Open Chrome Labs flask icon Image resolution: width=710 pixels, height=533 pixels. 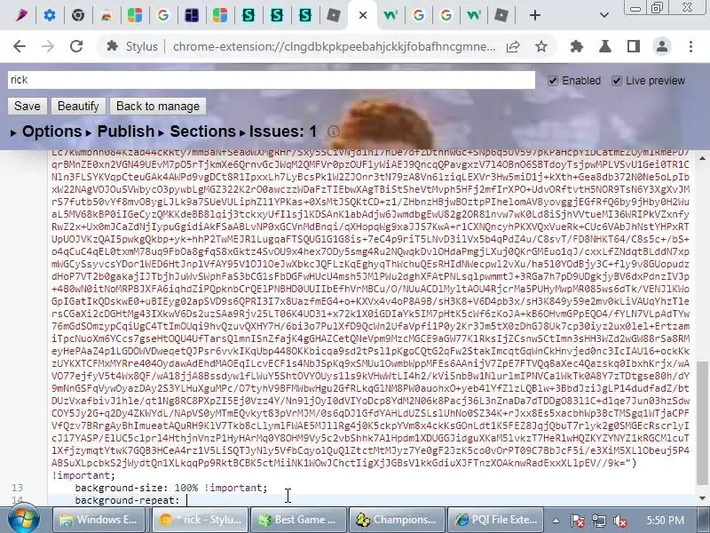pyautogui.click(x=605, y=46)
